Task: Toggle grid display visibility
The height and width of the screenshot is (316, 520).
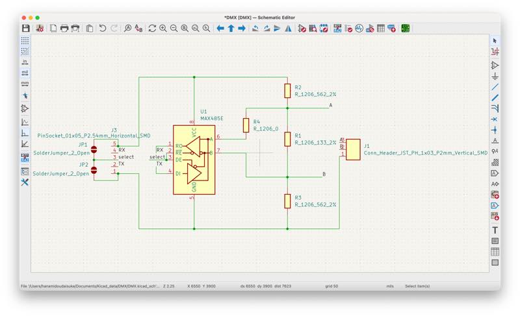Action: click(x=25, y=40)
